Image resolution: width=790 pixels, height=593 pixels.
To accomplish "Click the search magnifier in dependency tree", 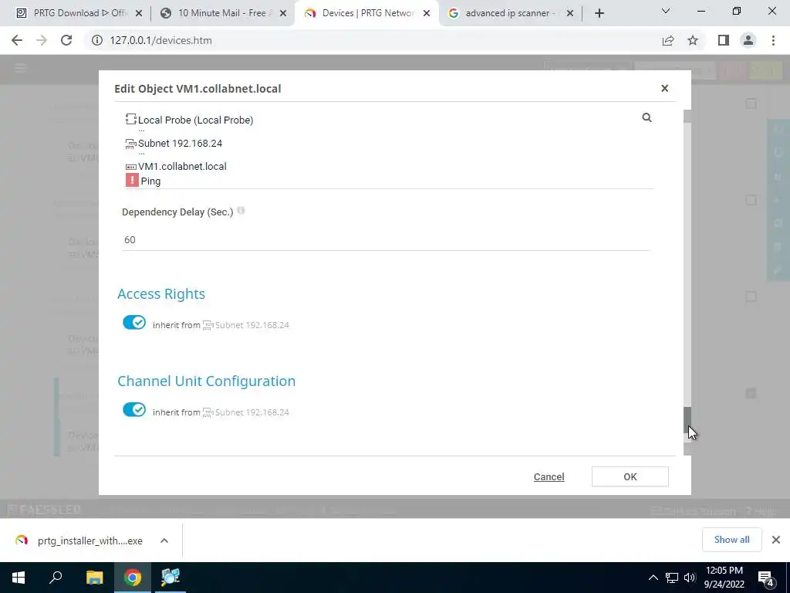I will [647, 117].
